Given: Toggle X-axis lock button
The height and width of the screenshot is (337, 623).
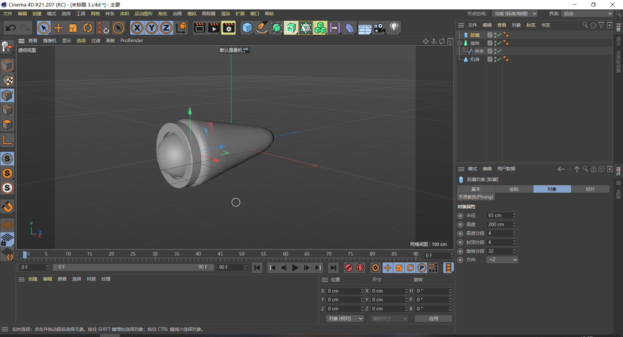Looking at the screenshot, I should (137, 28).
